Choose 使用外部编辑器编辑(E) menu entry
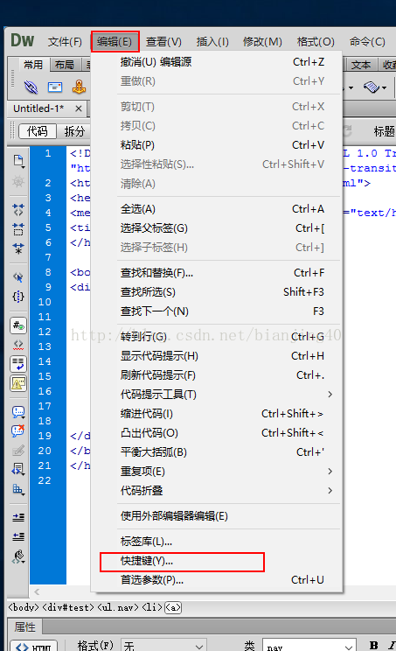 pyautogui.click(x=217, y=516)
